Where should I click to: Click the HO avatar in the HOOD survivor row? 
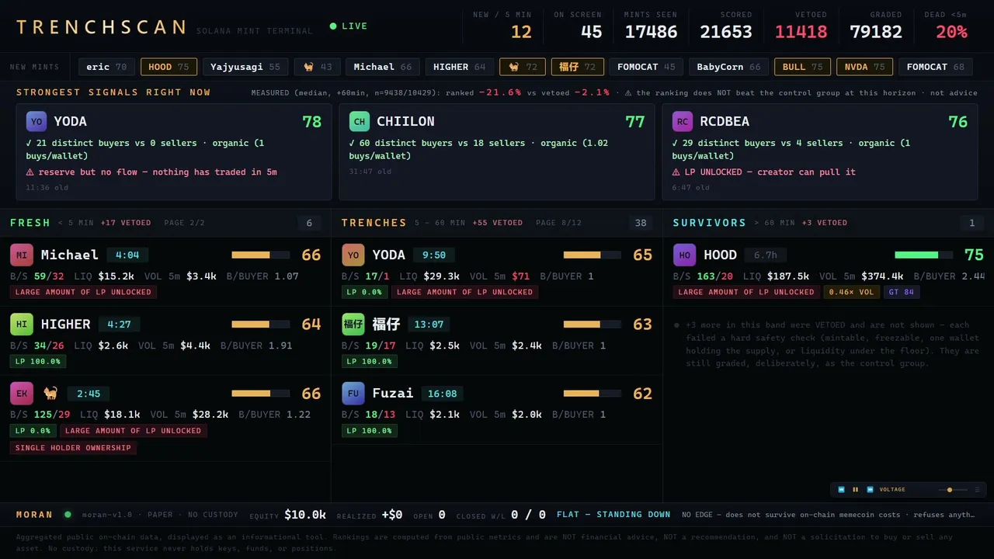pyautogui.click(x=684, y=255)
